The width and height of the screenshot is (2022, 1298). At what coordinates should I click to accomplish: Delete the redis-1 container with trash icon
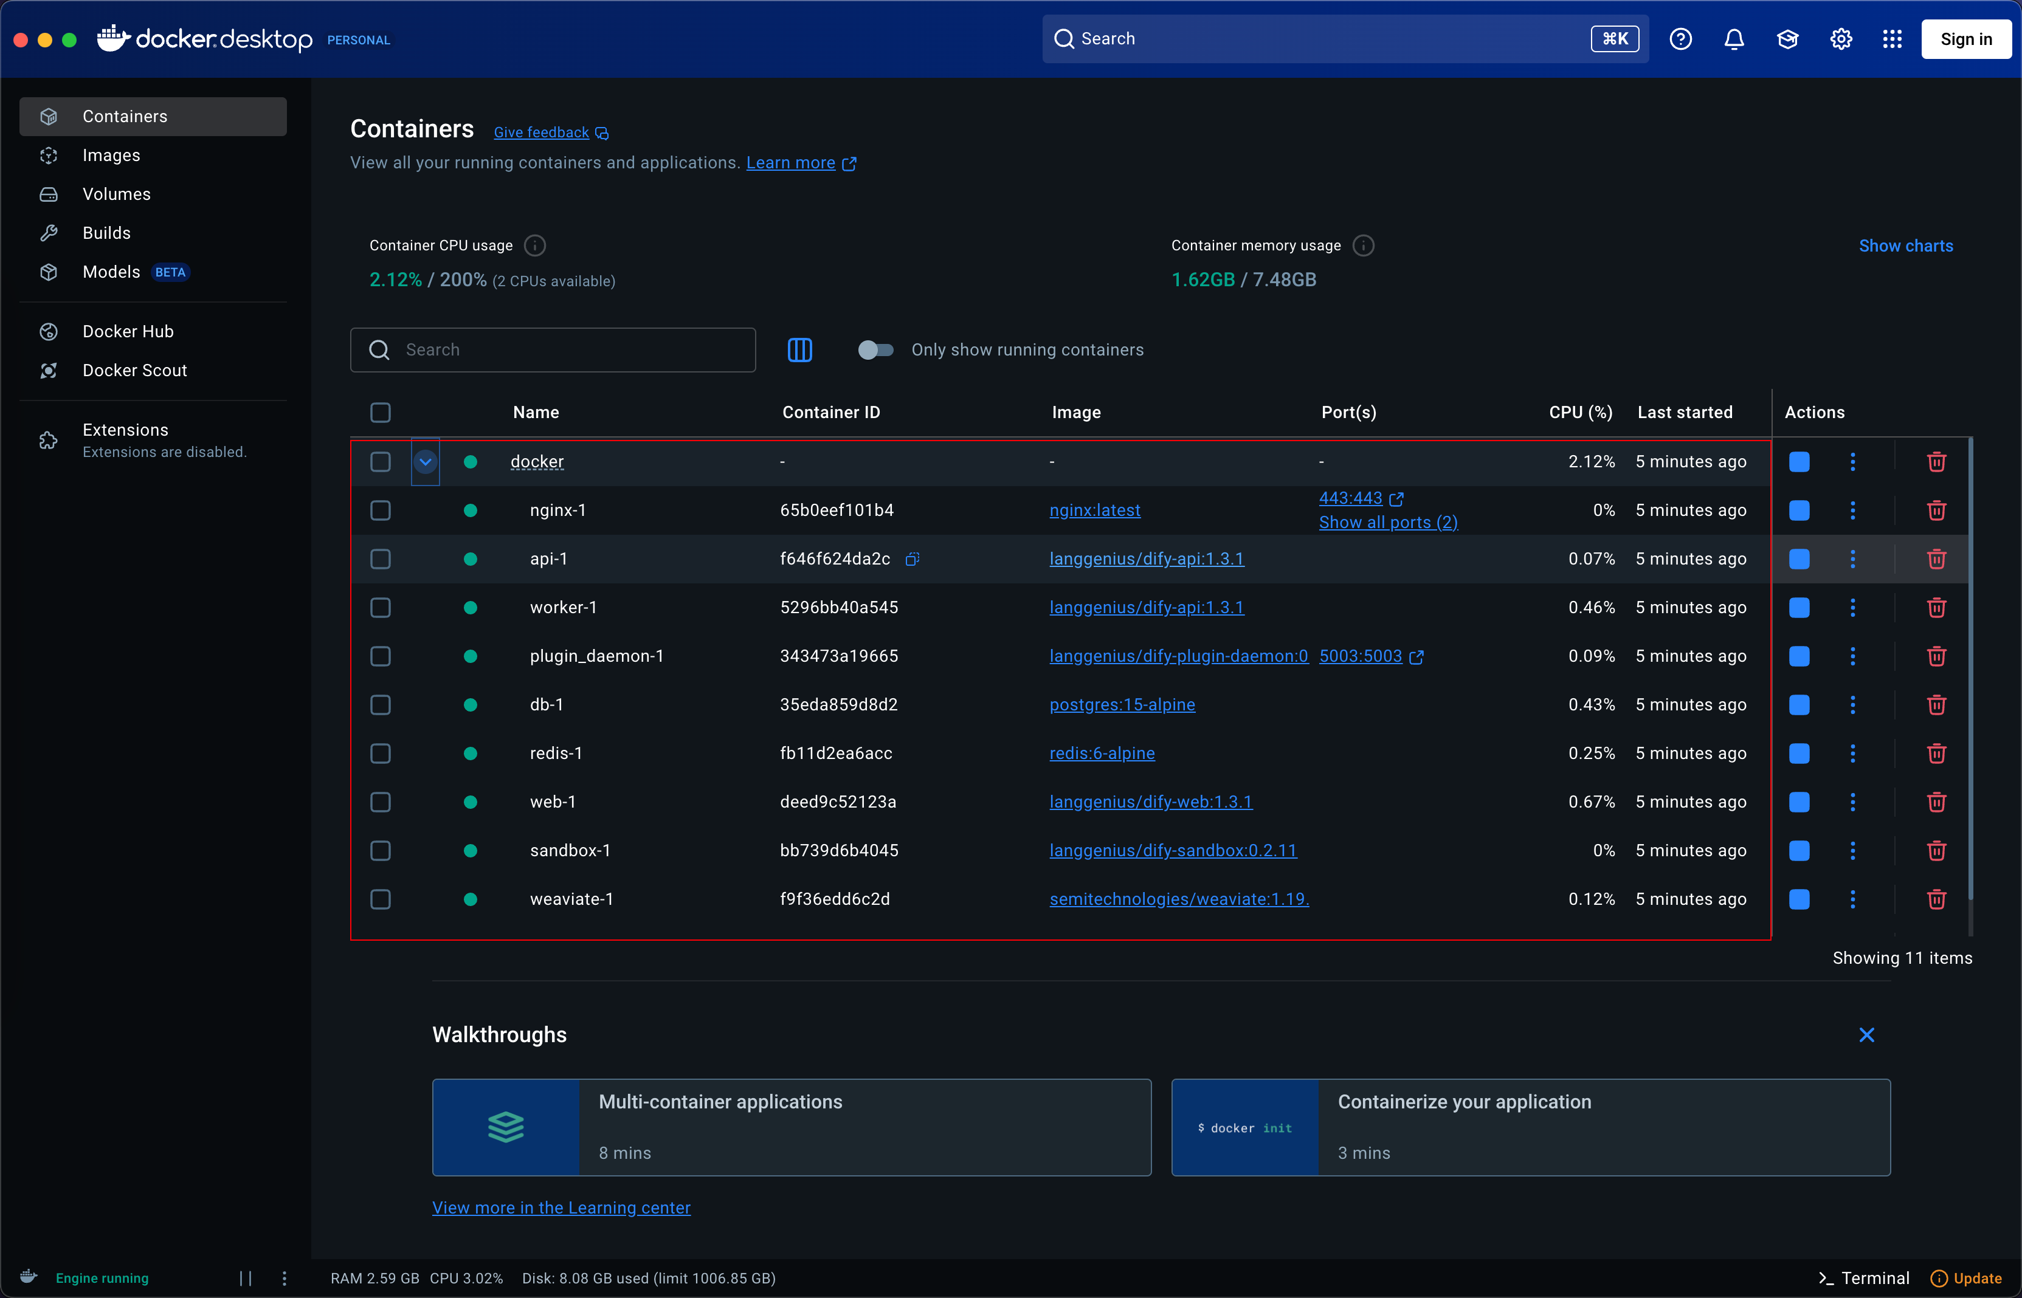(x=1936, y=753)
